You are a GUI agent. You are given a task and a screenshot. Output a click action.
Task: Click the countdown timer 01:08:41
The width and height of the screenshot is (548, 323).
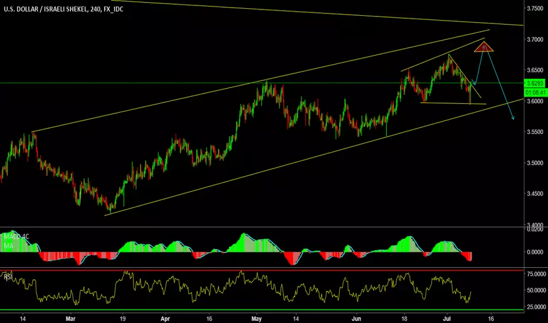click(x=535, y=93)
